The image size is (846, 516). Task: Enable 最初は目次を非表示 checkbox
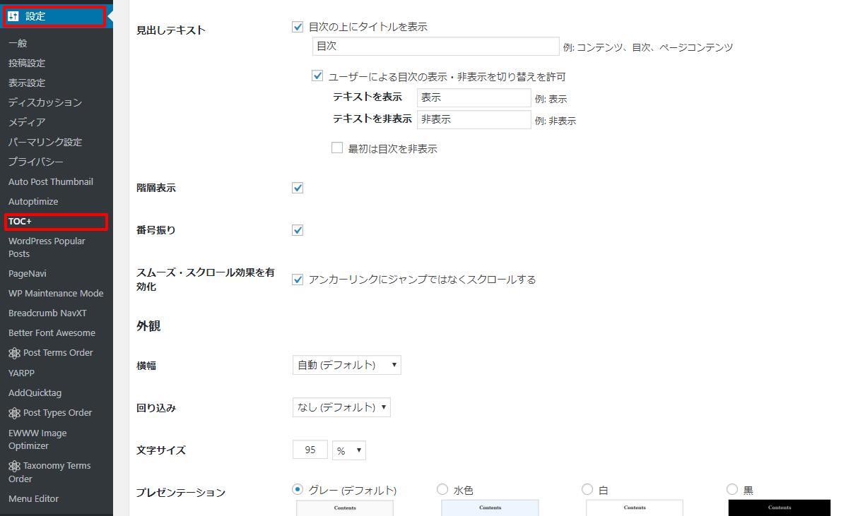pyautogui.click(x=337, y=148)
